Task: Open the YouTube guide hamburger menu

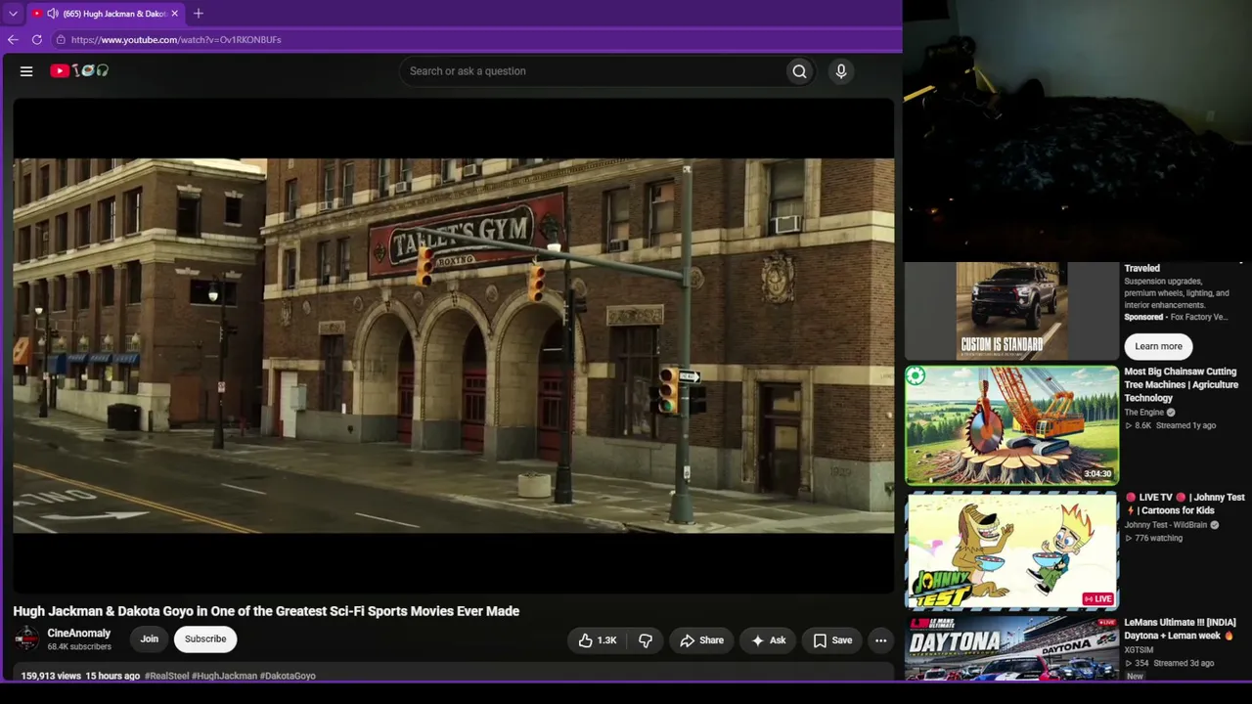Action: tap(26, 71)
